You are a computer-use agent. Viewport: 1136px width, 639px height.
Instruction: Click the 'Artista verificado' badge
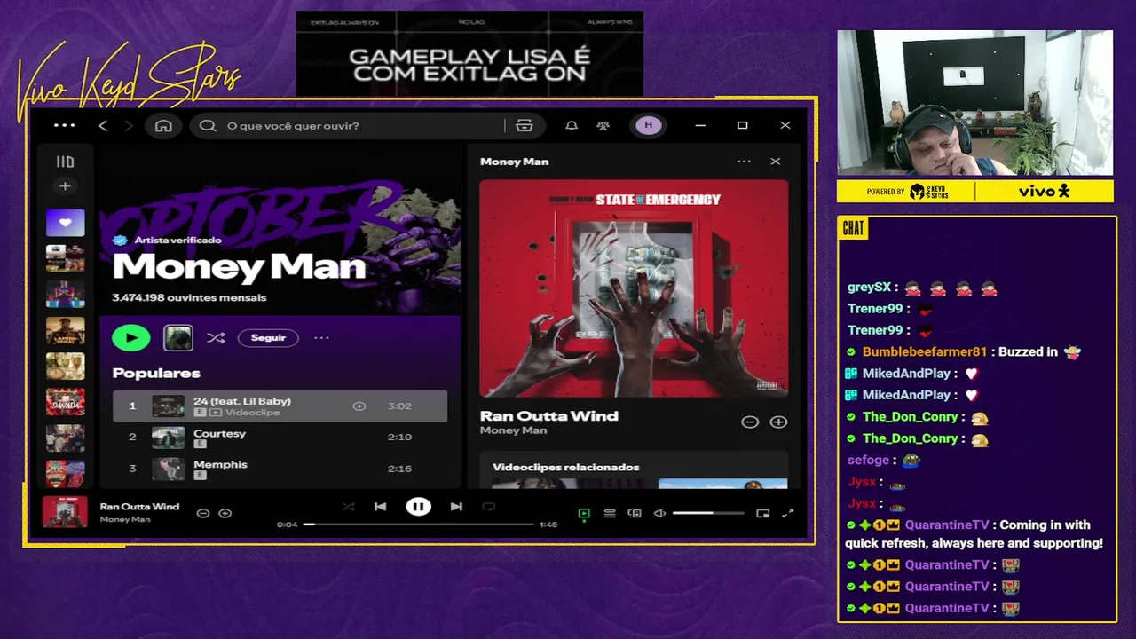click(x=168, y=240)
